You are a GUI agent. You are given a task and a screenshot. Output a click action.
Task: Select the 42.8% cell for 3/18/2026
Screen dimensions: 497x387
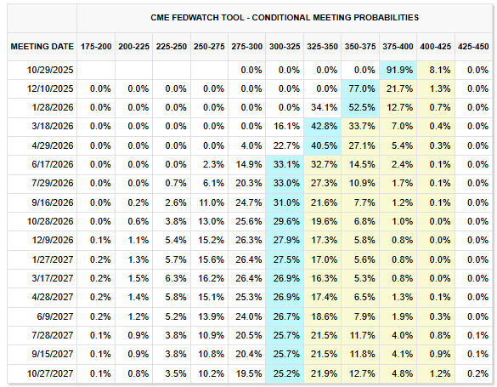pos(322,126)
